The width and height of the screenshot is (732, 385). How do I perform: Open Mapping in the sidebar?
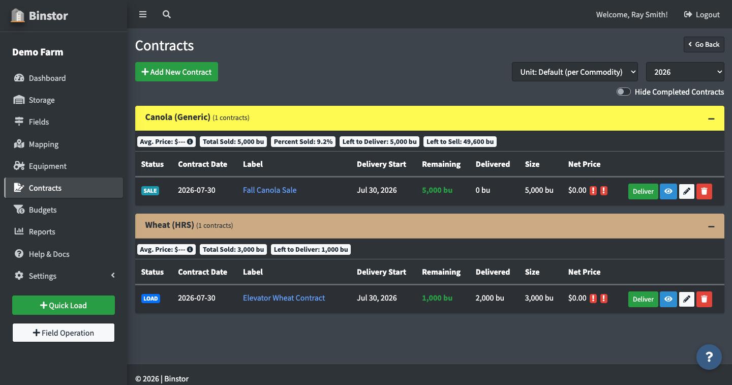coord(64,144)
